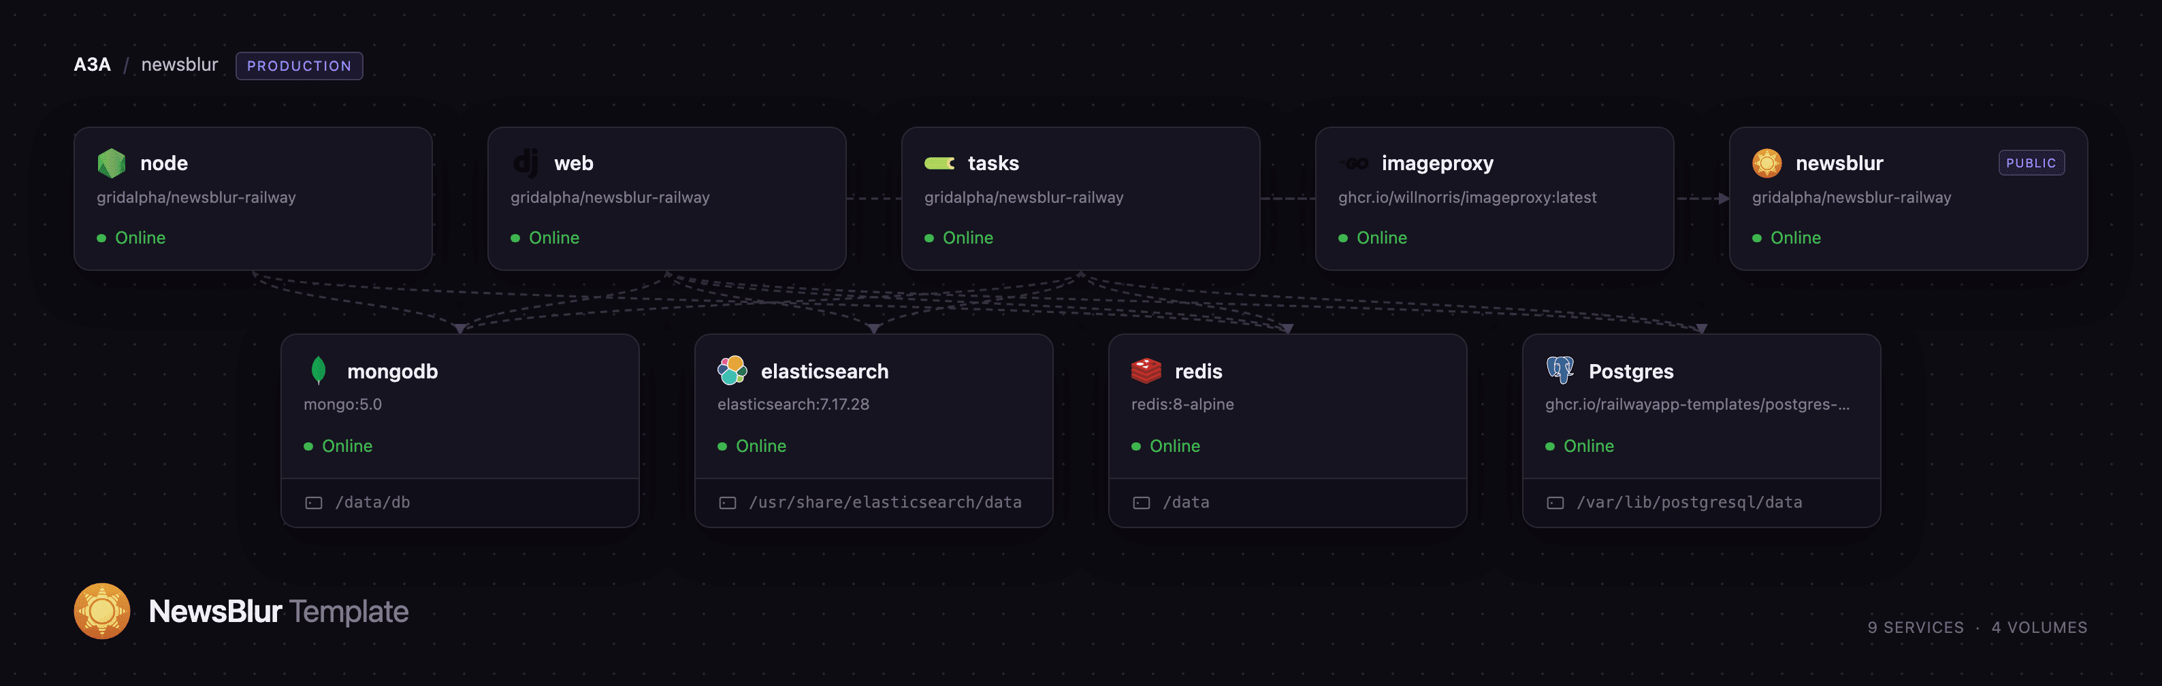Click gridalpha/newsblur-railway source on node card
Screen dimensions: 2162x686
[197, 198]
